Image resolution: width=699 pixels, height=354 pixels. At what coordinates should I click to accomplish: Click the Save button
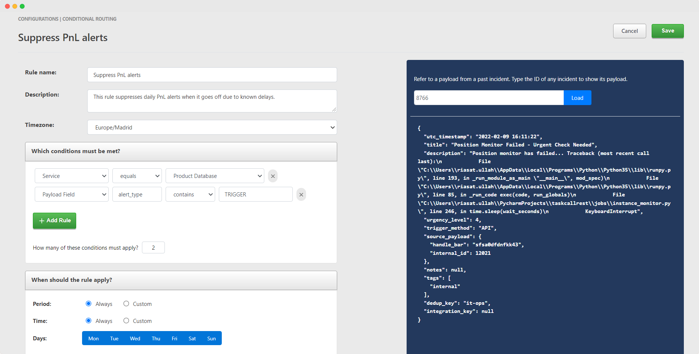[x=668, y=31]
